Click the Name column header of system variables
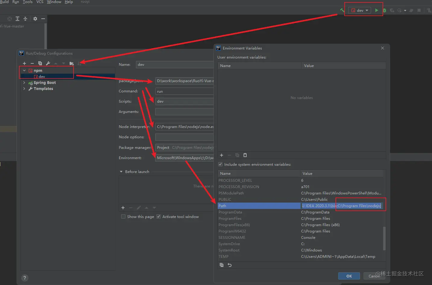432x285 pixels. point(259,173)
